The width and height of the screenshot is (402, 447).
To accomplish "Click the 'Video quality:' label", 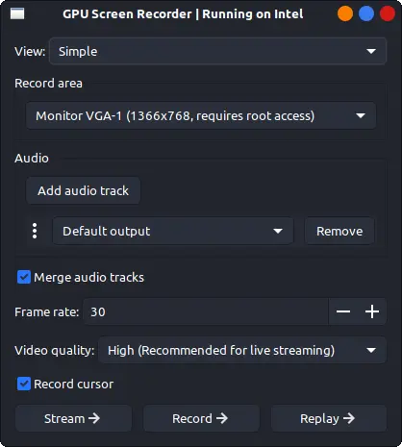I will [x=55, y=351].
